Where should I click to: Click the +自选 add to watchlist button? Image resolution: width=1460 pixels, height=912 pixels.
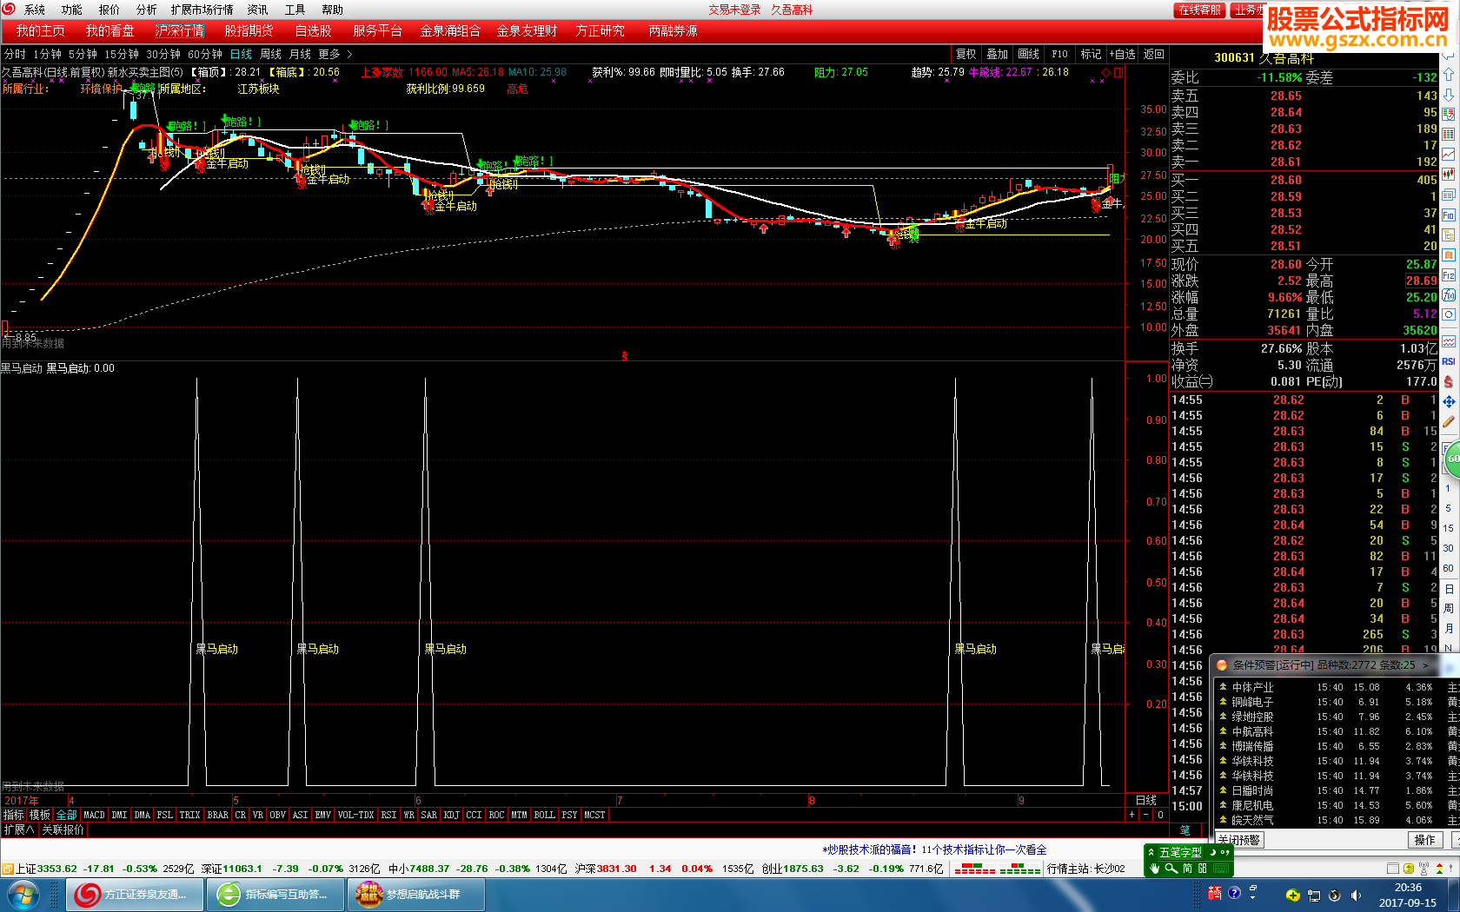pos(1122,54)
